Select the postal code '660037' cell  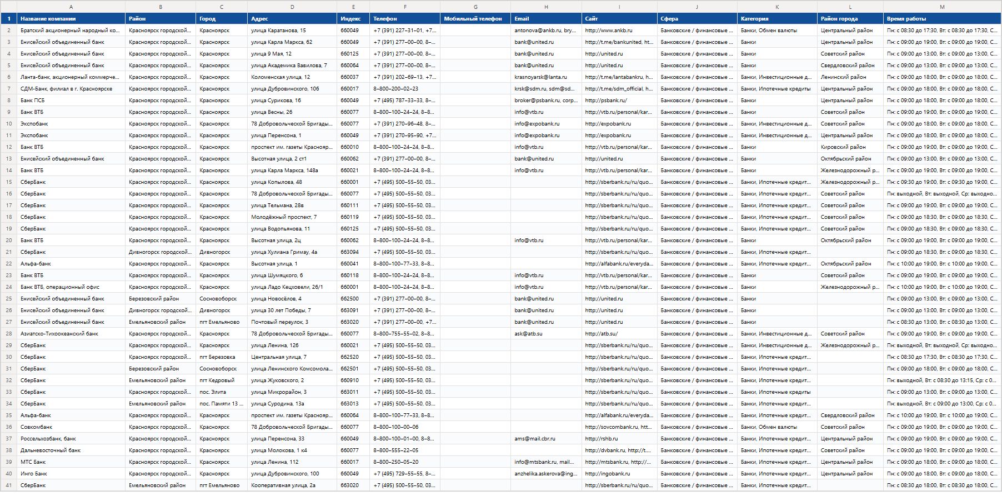pos(353,77)
